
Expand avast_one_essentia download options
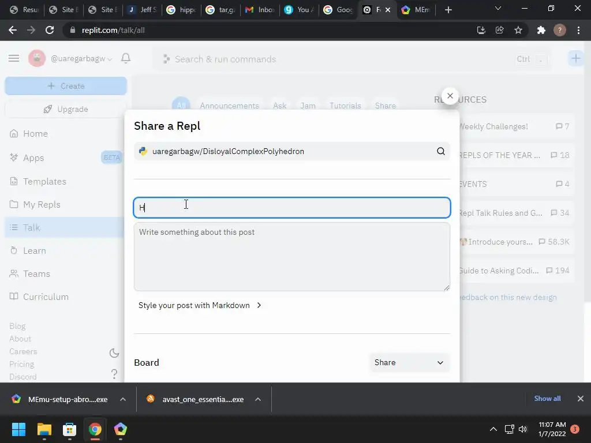pos(258,399)
